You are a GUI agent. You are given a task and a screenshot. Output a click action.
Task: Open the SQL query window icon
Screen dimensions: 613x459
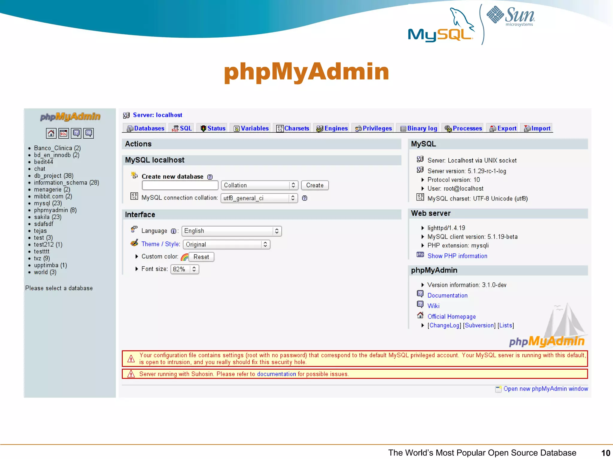click(x=64, y=133)
